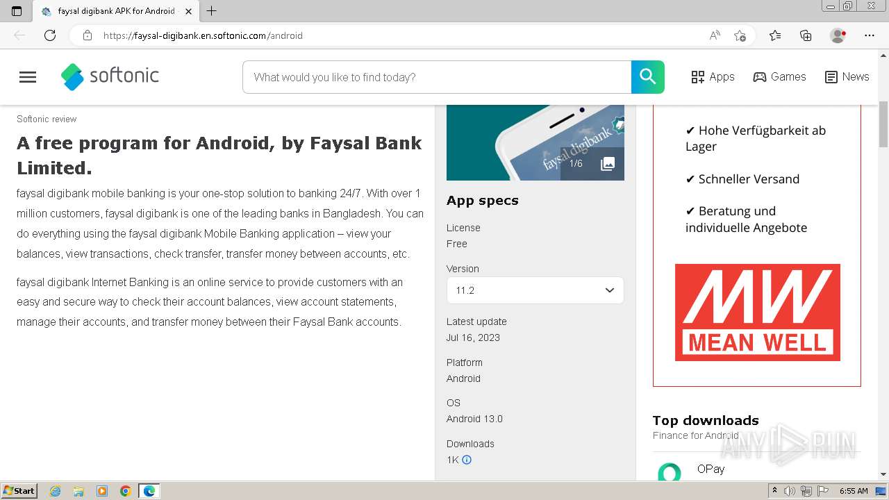This screenshot has height=500, width=889.
Task: Open the Softonic hamburger menu
Action: (28, 77)
